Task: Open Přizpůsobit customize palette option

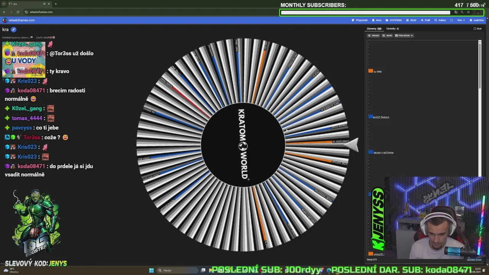Action: point(359,20)
